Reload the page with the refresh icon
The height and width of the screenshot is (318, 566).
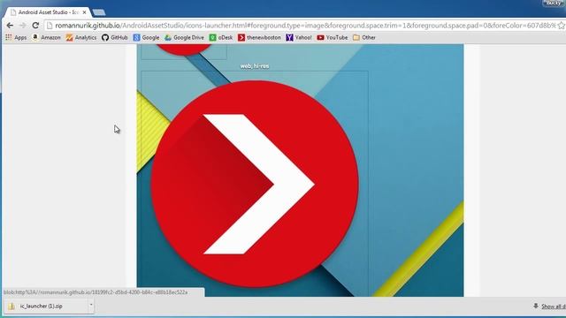tap(35, 26)
